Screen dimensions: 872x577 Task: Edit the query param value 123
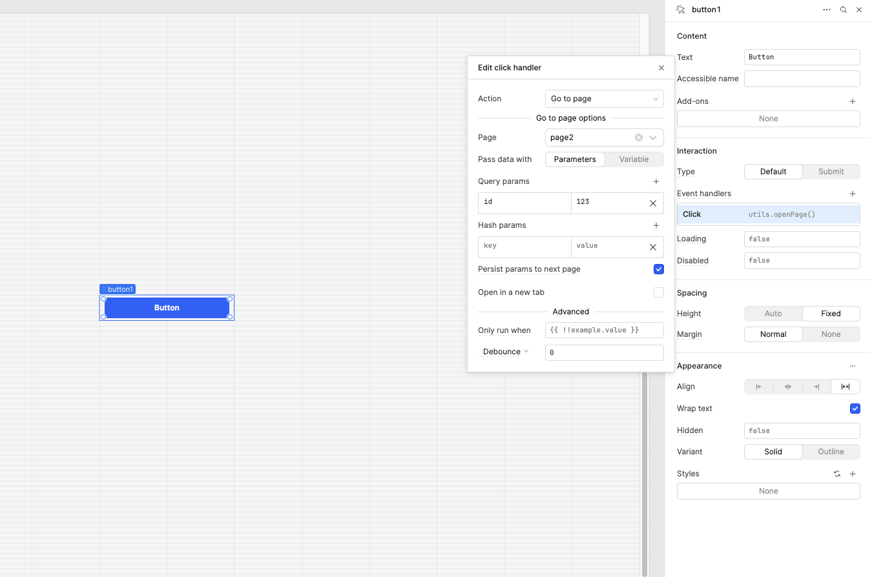[607, 203]
